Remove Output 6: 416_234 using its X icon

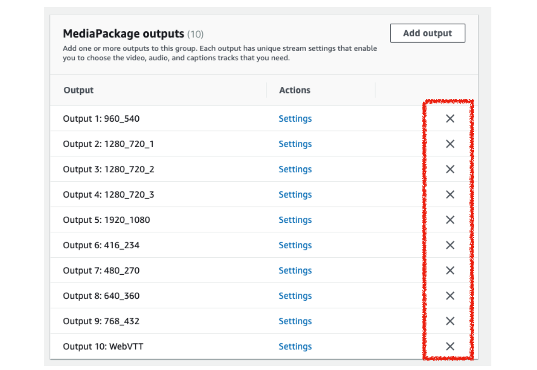click(x=450, y=245)
